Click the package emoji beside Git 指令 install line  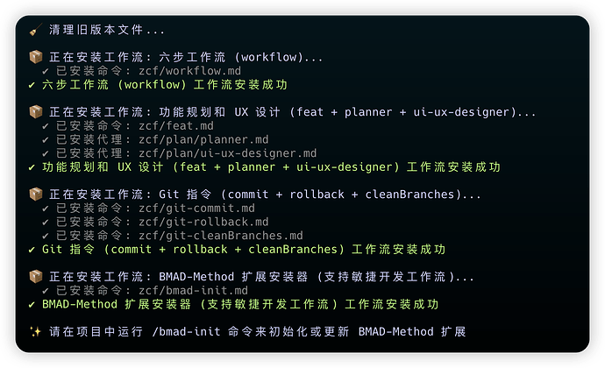[35, 194]
